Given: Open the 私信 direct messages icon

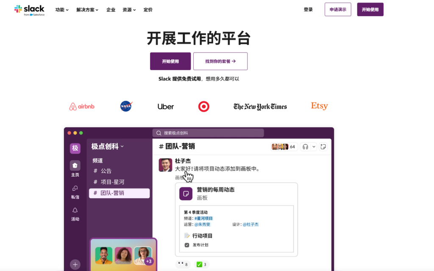Looking at the screenshot, I should pos(75,188).
